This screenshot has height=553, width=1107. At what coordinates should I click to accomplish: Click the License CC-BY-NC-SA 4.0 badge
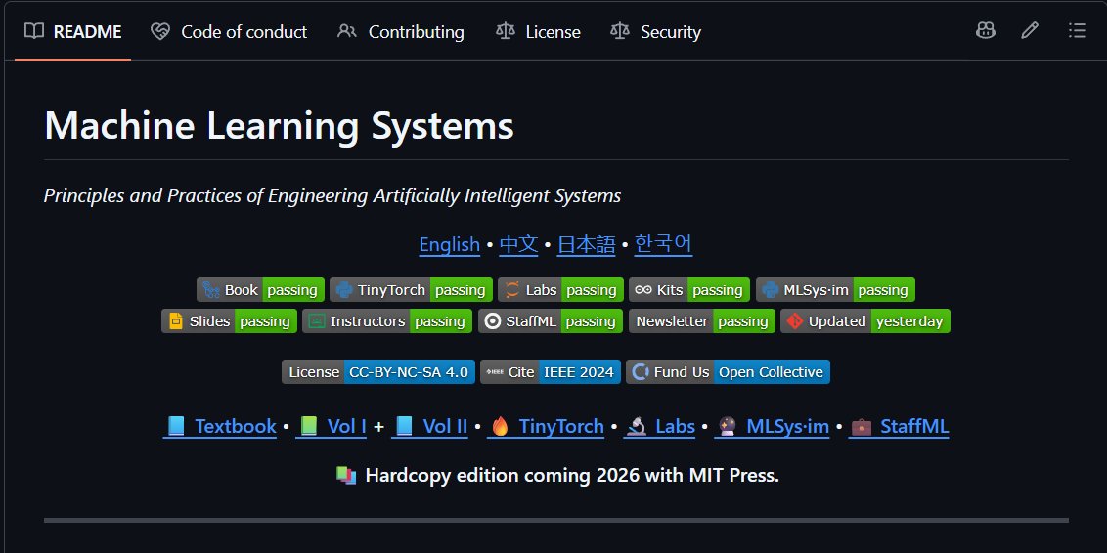[378, 371]
